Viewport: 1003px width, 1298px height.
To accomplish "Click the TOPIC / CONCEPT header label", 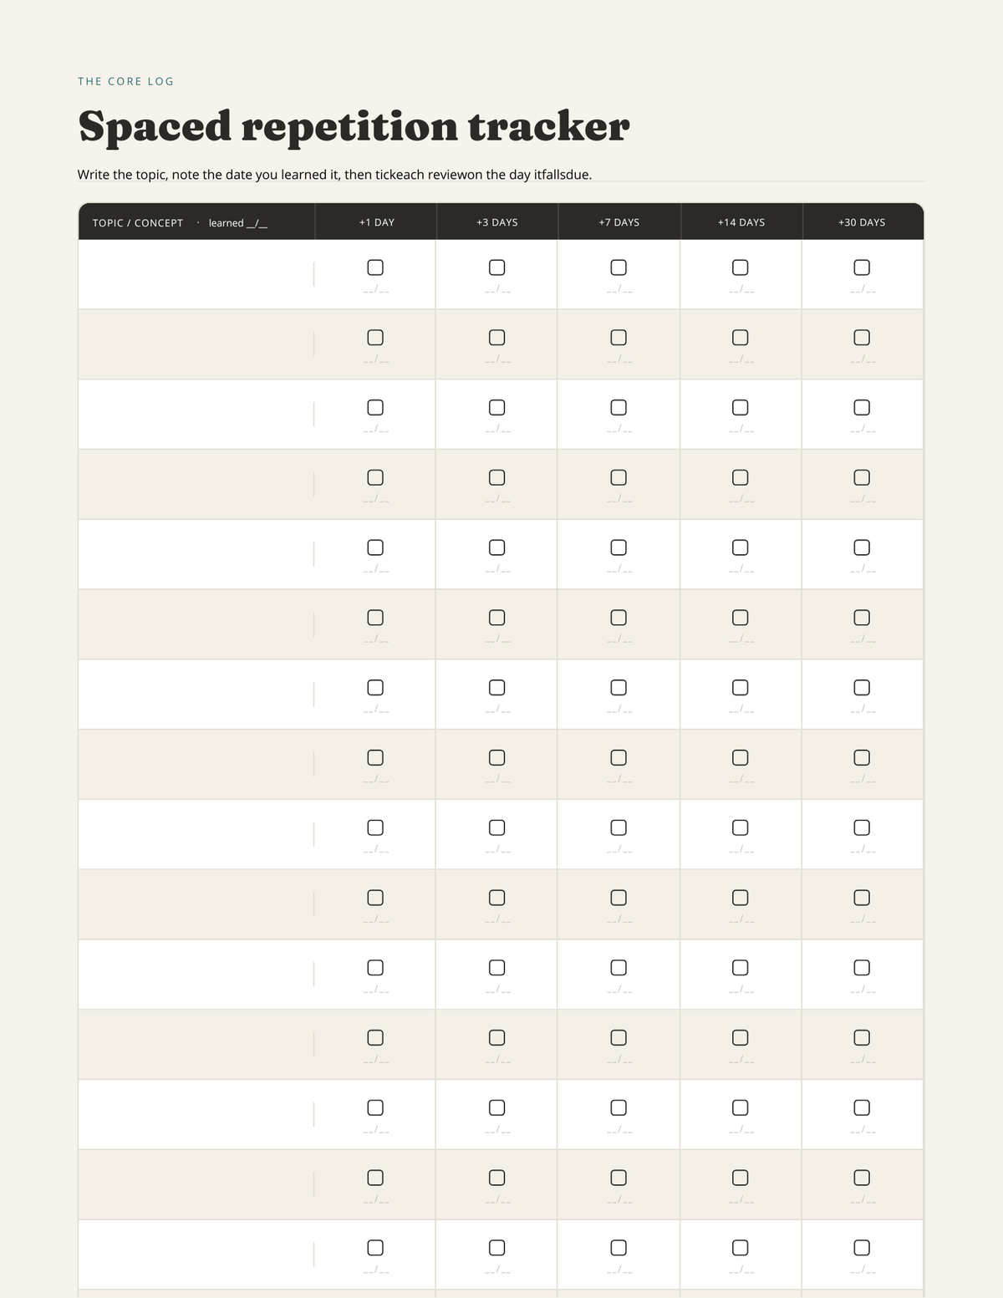I will (x=138, y=223).
